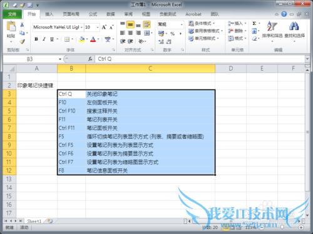This screenshot has height=234, width=313.
Task: Open 套用表格格式 table format menu
Action: 205,31
